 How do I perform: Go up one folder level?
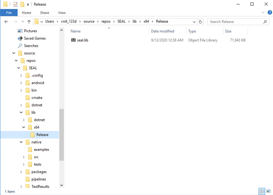click(29, 22)
